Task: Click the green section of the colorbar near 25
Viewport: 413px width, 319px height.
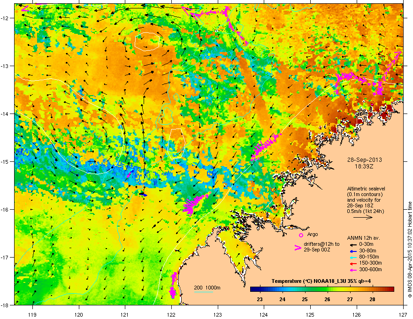Action: pyautogui.click(x=305, y=289)
